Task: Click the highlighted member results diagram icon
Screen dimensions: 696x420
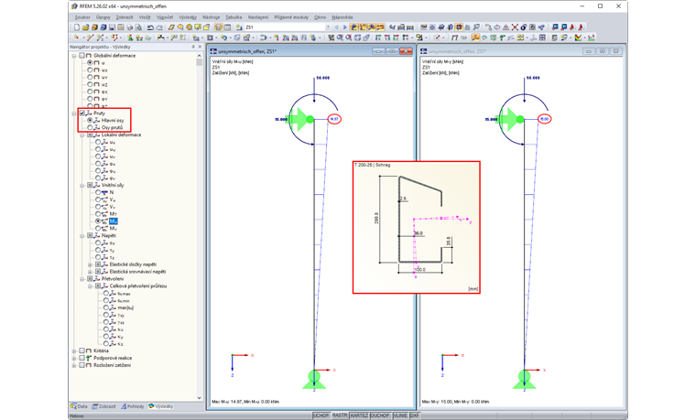Action: pos(475,38)
